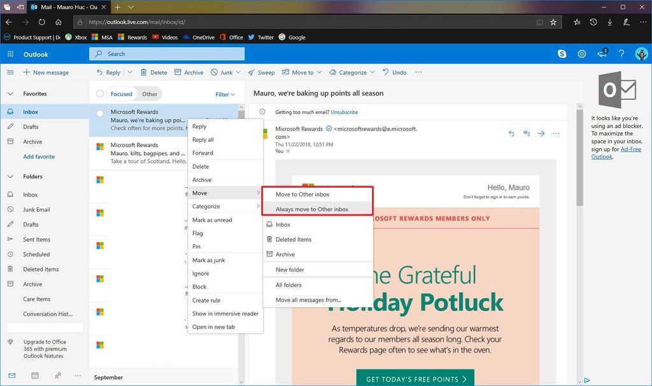This screenshot has height=386, width=652.
Task: Open Outlook Settings gear
Action: [x=581, y=54]
